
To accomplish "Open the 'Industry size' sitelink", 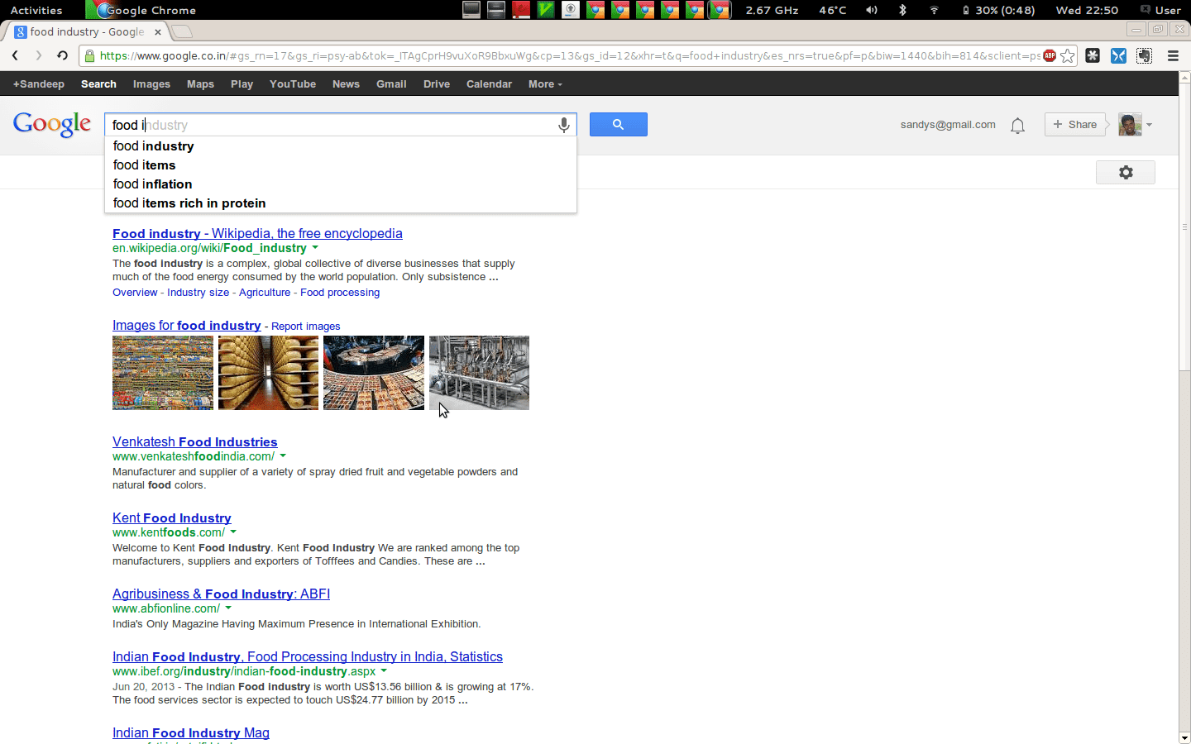I will click(x=198, y=293).
